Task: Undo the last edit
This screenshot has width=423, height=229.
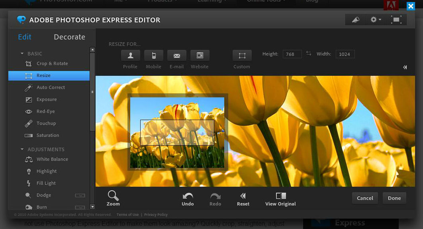Action: coord(188,198)
